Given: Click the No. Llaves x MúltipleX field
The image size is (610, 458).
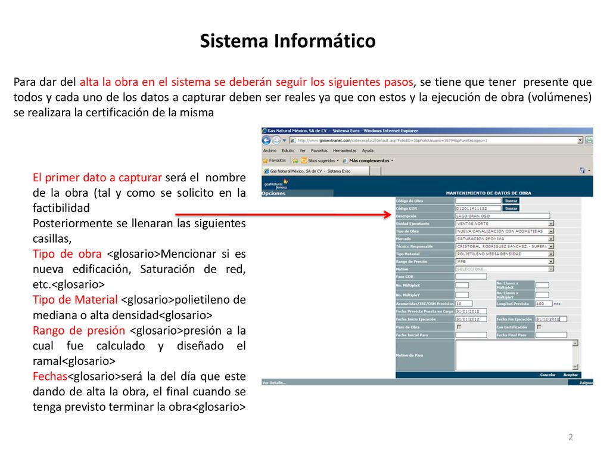Looking at the screenshot, I should click(x=542, y=285).
